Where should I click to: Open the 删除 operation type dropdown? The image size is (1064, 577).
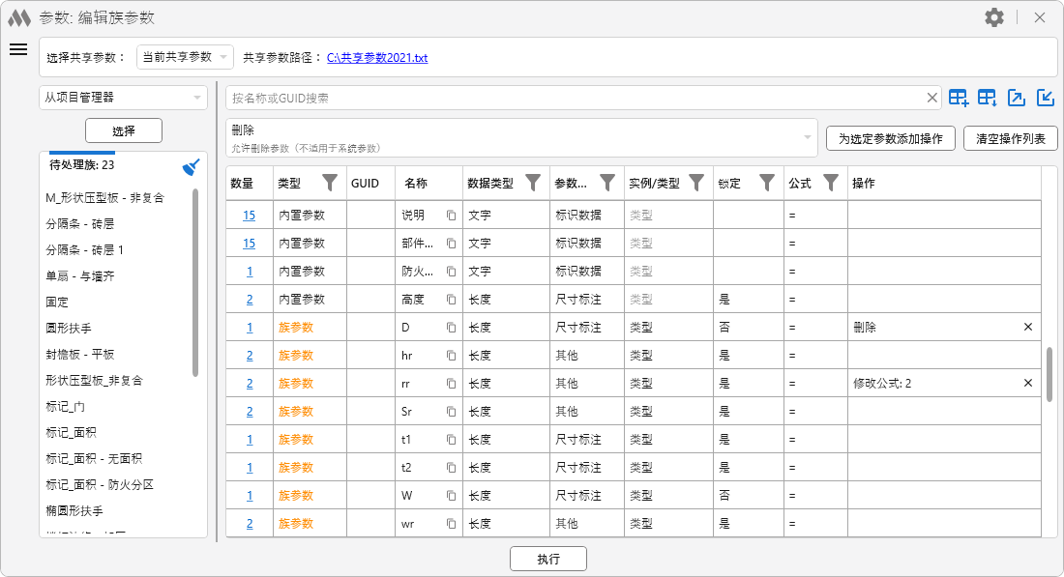tap(522, 137)
